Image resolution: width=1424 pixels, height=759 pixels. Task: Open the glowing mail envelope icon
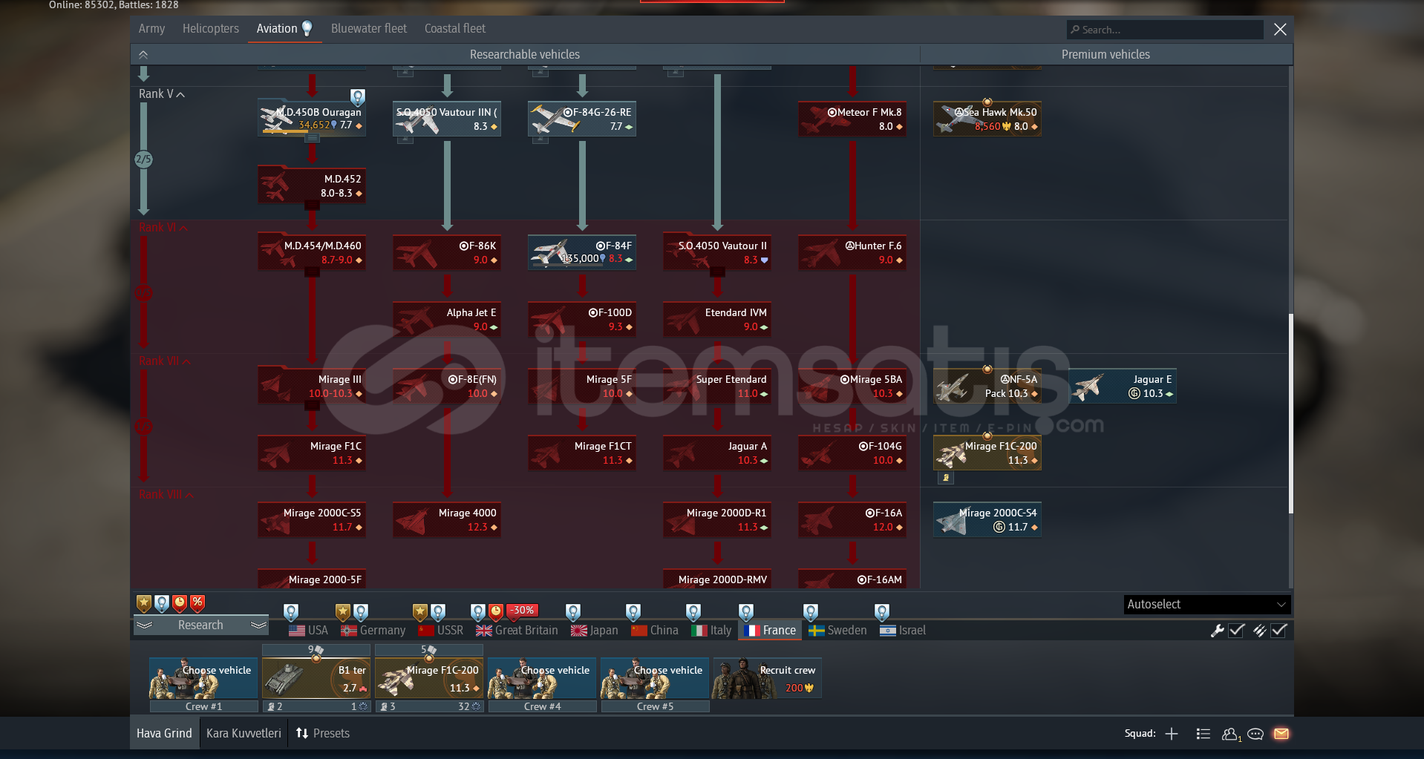click(x=1281, y=734)
